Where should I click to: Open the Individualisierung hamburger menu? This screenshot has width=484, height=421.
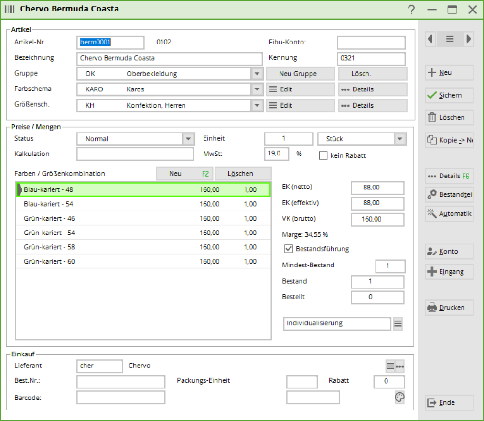pyautogui.click(x=398, y=324)
